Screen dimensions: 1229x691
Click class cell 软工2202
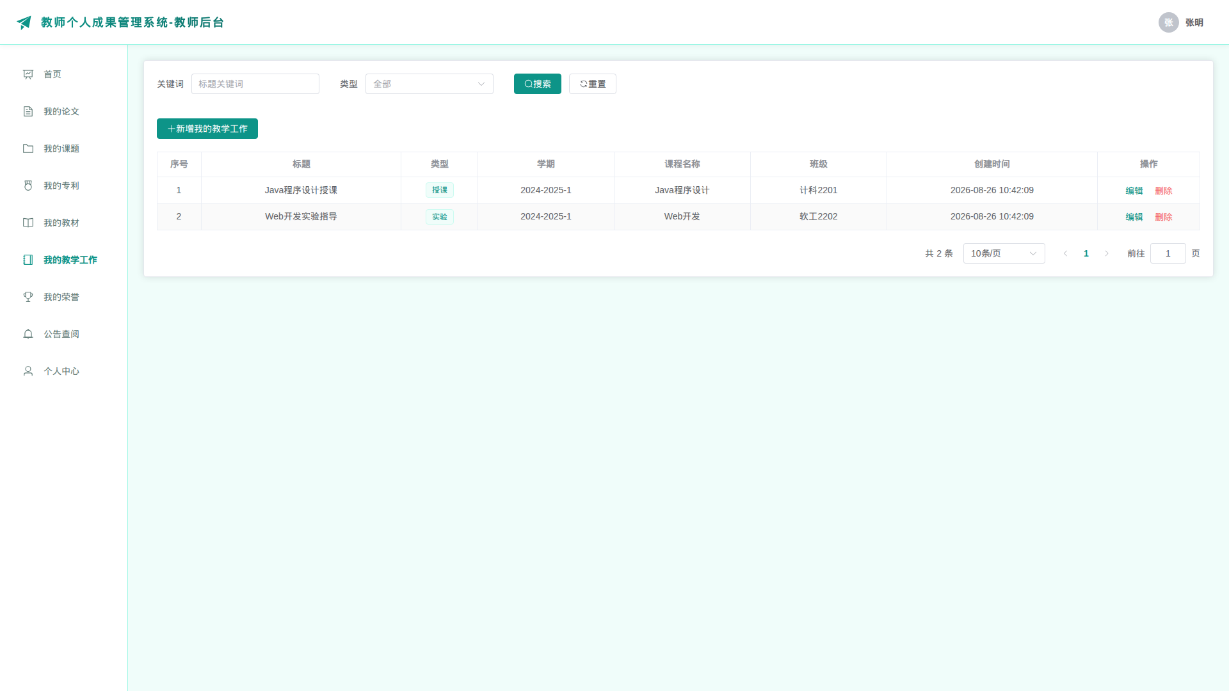pyautogui.click(x=819, y=216)
